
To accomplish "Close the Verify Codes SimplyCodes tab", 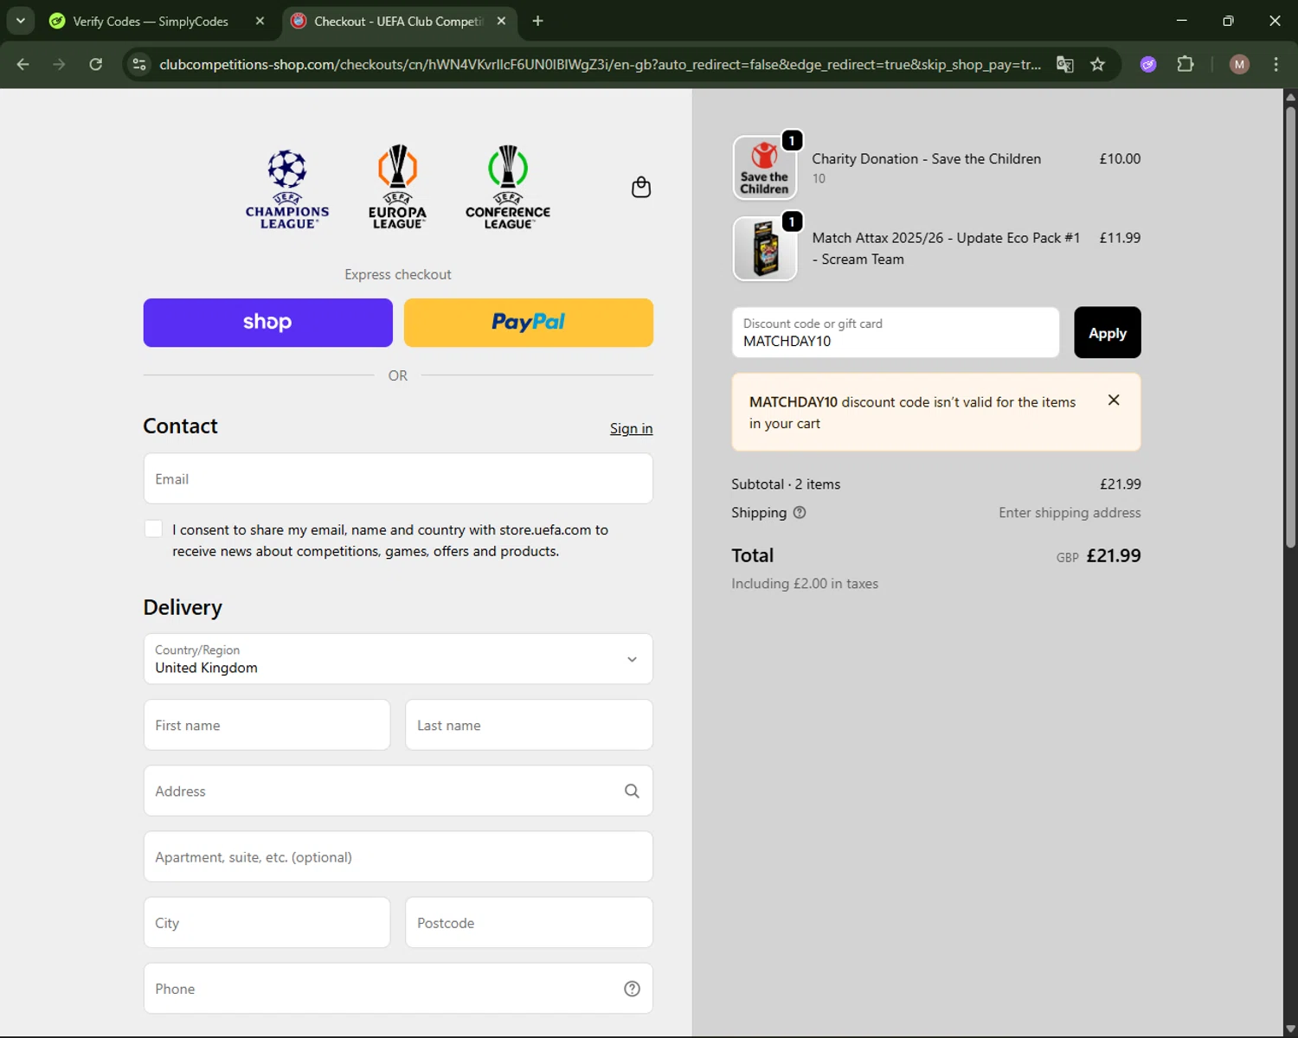I will click(260, 21).
